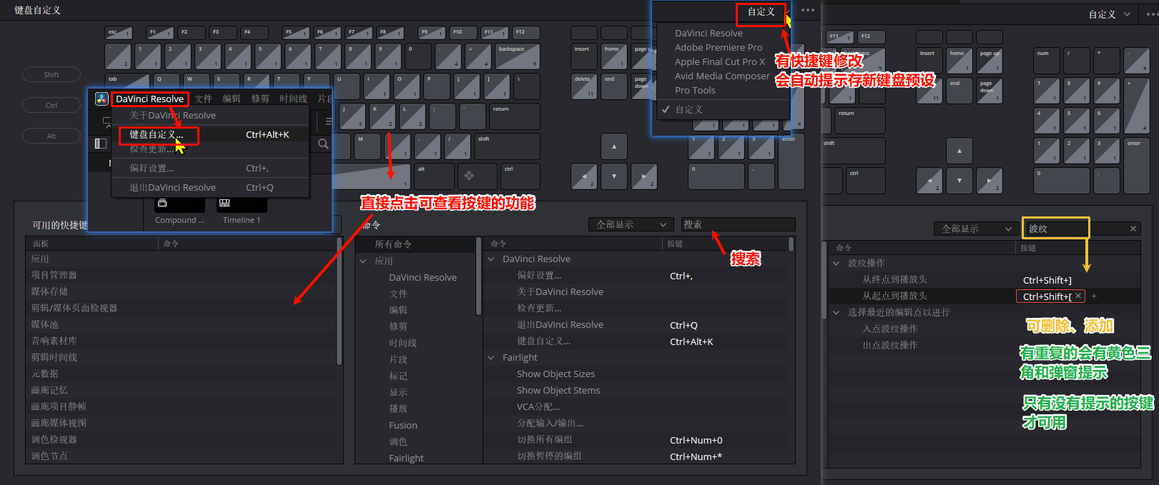Image resolution: width=1159 pixels, height=485 pixels.
Task: Click the F10 key on the virtual keyboard
Action: click(x=463, y=33)
